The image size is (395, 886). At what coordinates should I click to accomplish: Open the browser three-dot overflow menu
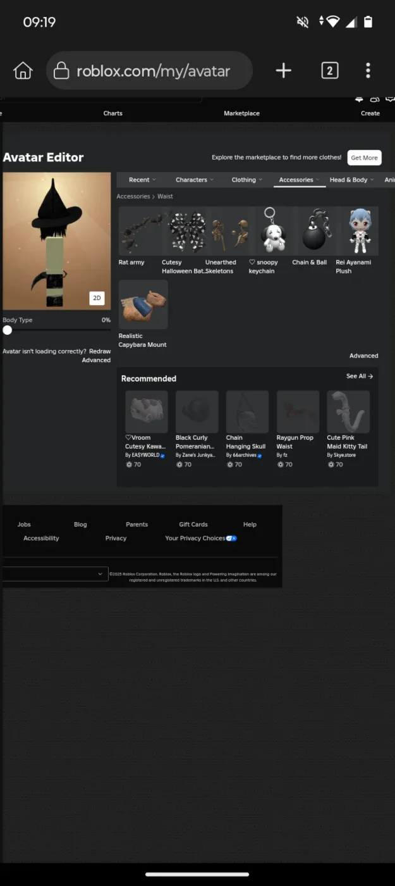point(368,71)
